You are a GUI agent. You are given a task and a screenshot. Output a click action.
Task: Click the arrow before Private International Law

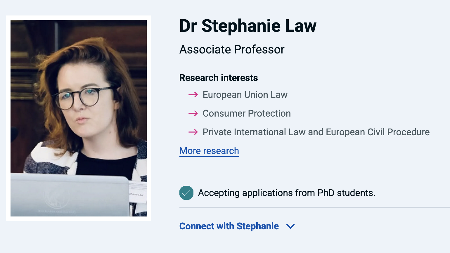point(193,132)
